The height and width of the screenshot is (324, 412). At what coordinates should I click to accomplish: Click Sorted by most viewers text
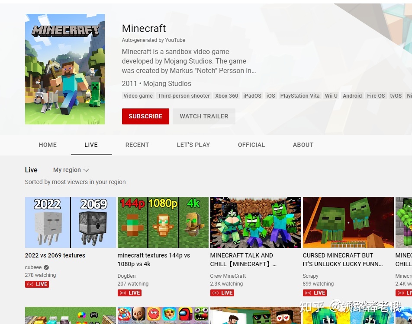pos(75,182)
